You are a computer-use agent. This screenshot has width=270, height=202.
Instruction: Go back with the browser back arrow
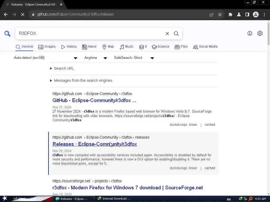[6, 14]
